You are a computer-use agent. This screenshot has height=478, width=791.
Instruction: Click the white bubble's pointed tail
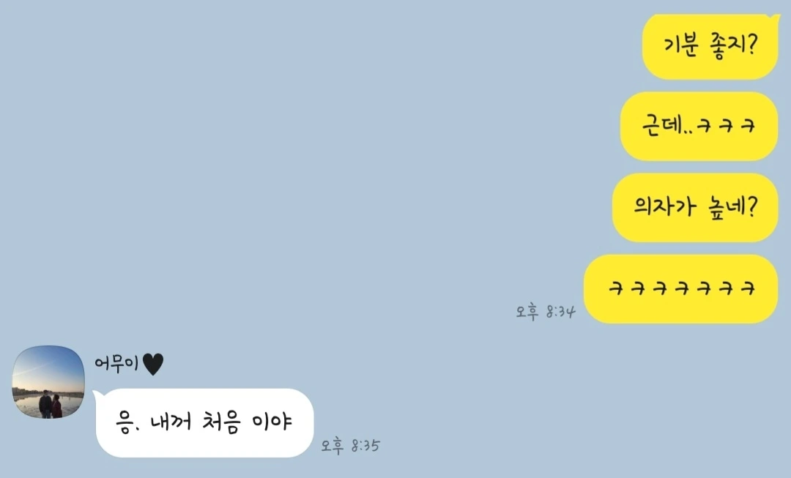tap(98, 395)
